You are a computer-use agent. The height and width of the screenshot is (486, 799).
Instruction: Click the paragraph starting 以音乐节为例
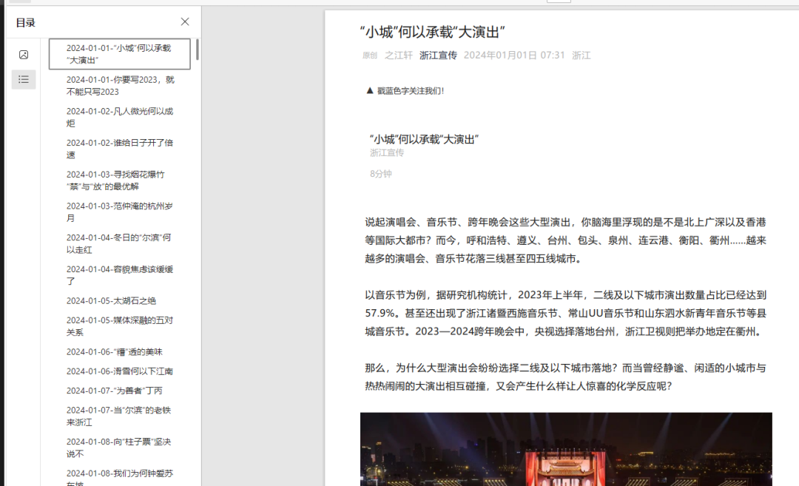(566, 314)
